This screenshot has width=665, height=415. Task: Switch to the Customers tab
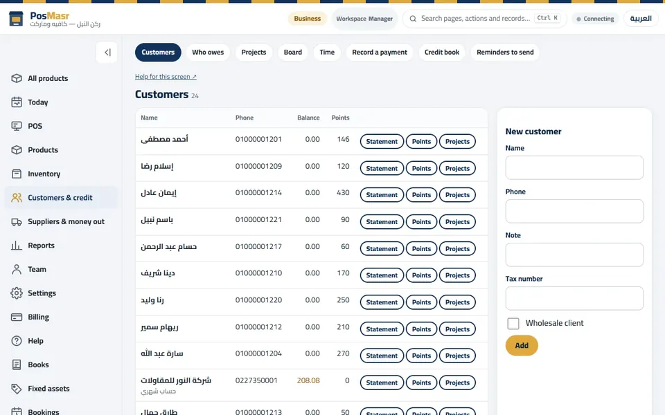(x=158, y=53)
